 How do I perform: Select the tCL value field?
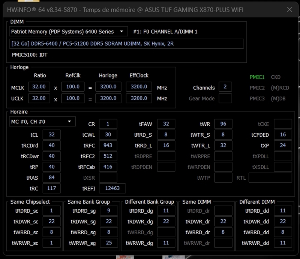point(52,135)
